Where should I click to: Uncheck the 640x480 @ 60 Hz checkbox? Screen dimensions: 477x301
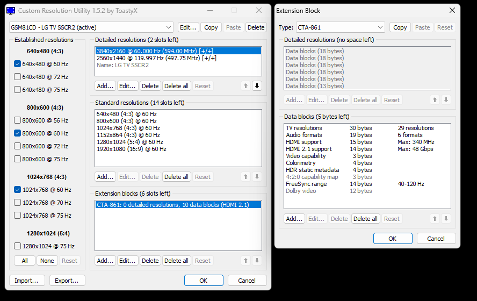pyautogui.click(x=18, y=64)
